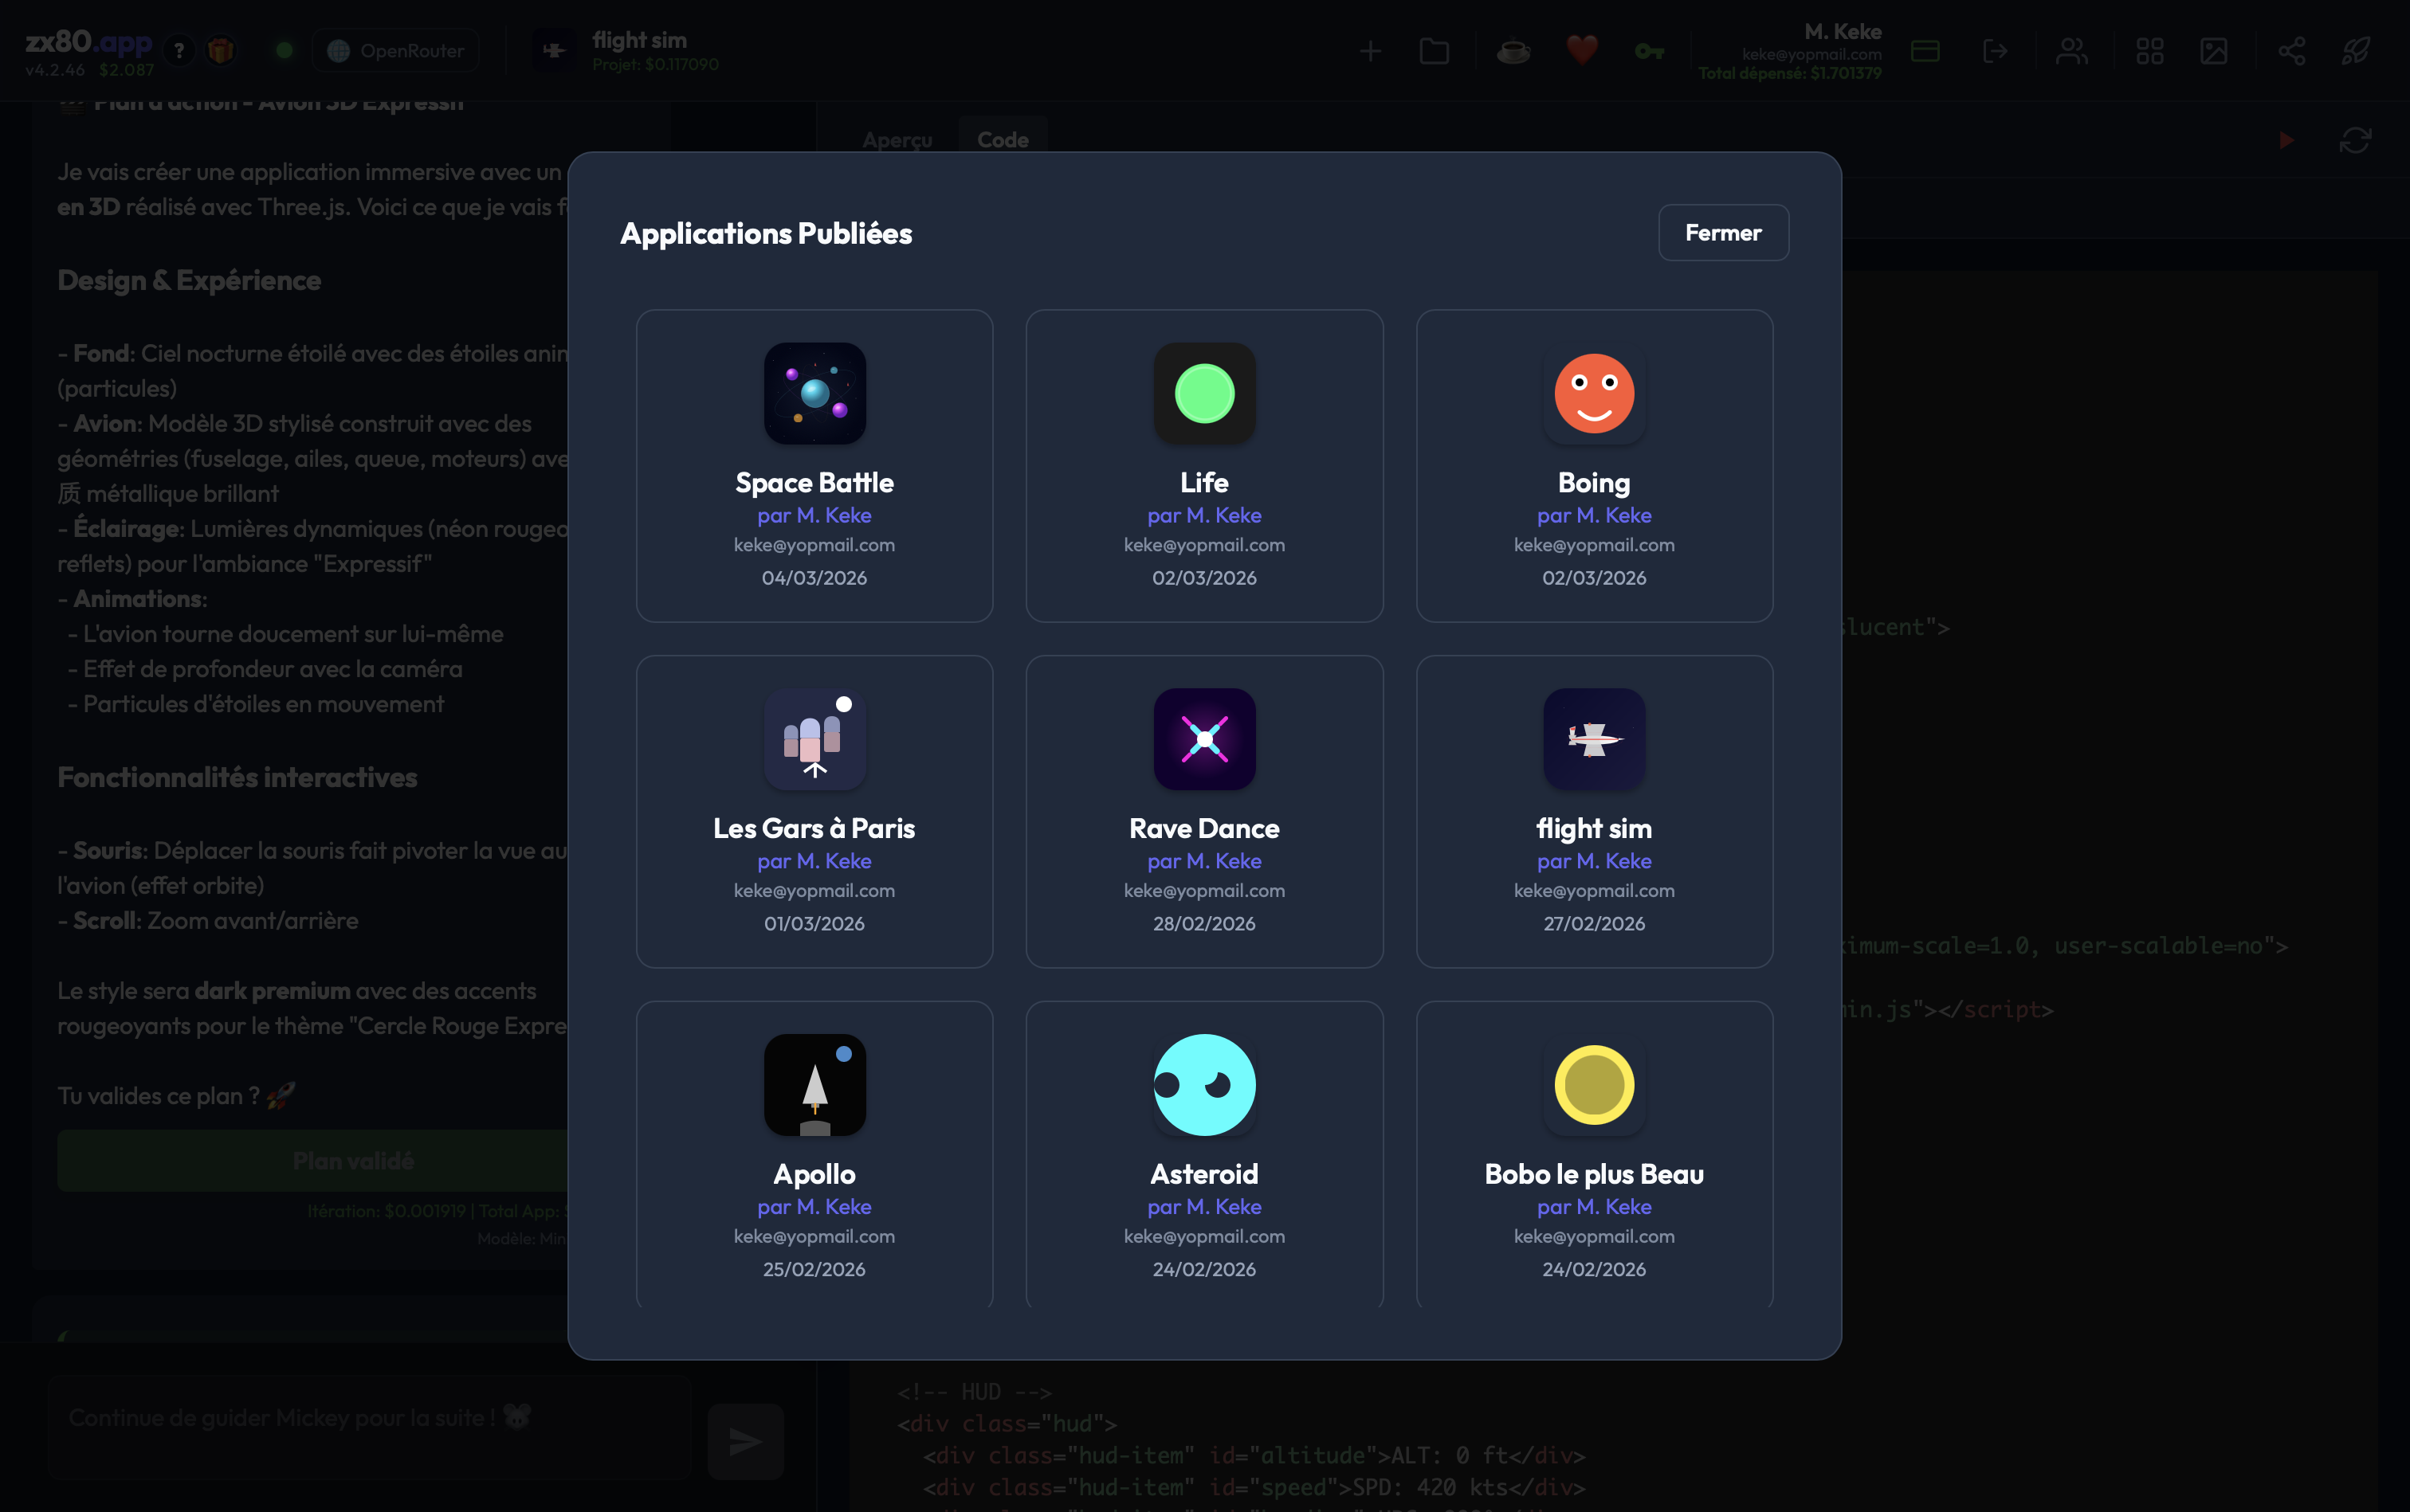Image resolution: width=2410 pixels, height=1512 pixels.
Task: Click the logout icon in top bar
Action: tap(1995, 51)
